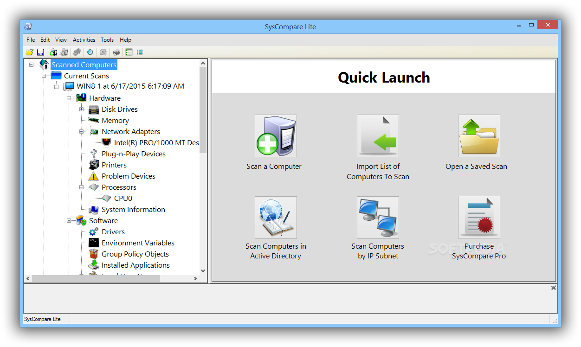The image size is (581, 347).
Task: Click the greyed spreadsheet export toolbar icon
Action: point(103,52)
